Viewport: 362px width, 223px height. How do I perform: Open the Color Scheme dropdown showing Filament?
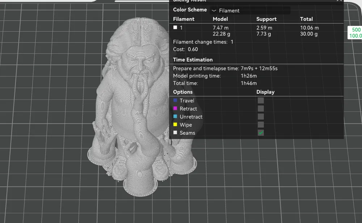click(250, 10)
